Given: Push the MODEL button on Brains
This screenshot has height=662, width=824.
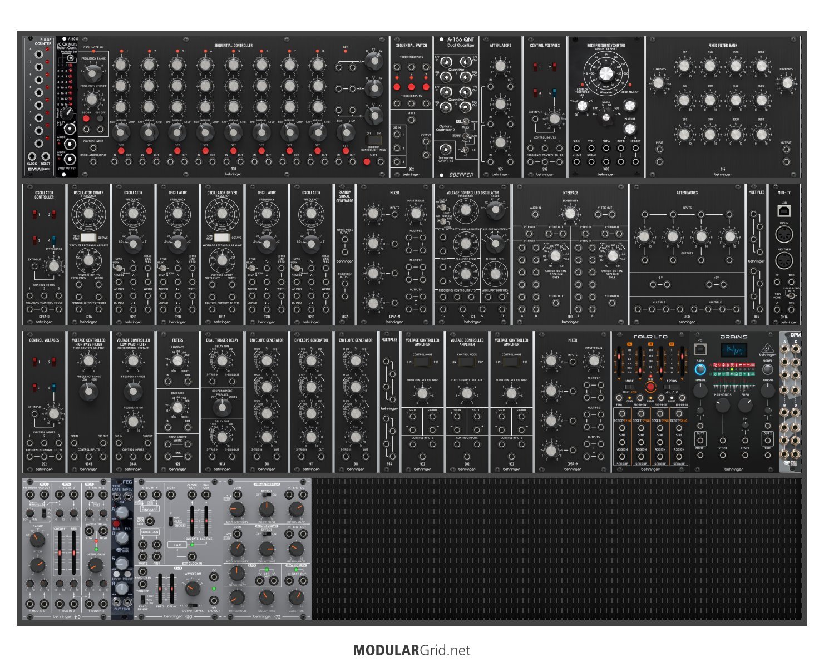Looking at the screenshot, I should [x=767, y=369].
